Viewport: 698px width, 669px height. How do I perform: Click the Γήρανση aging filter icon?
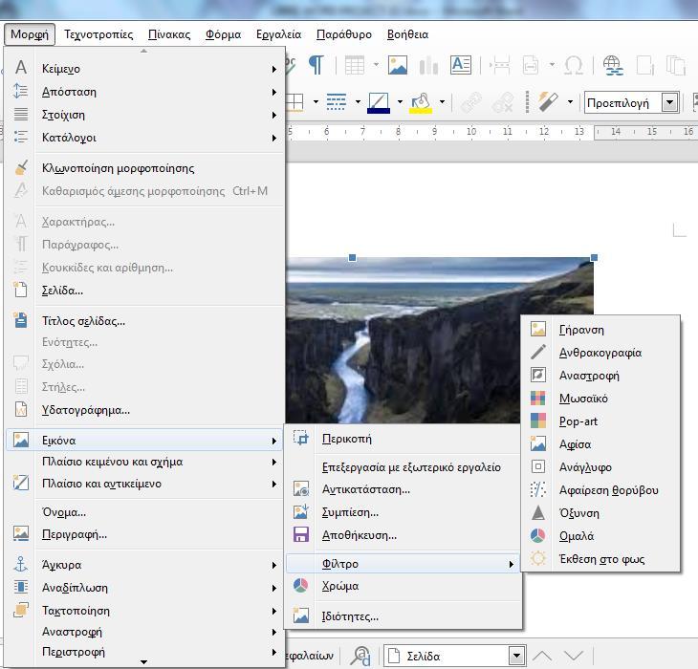pos(537,329)
